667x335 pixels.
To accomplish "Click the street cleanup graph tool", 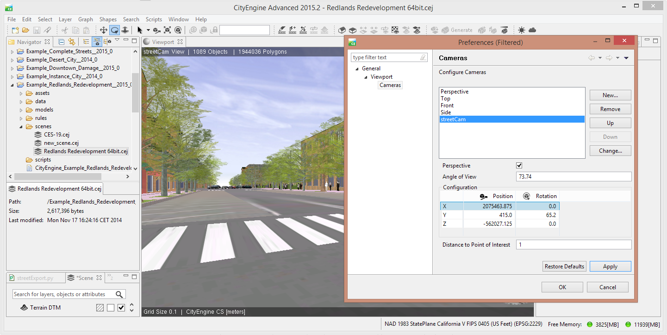I will point(314,30).
